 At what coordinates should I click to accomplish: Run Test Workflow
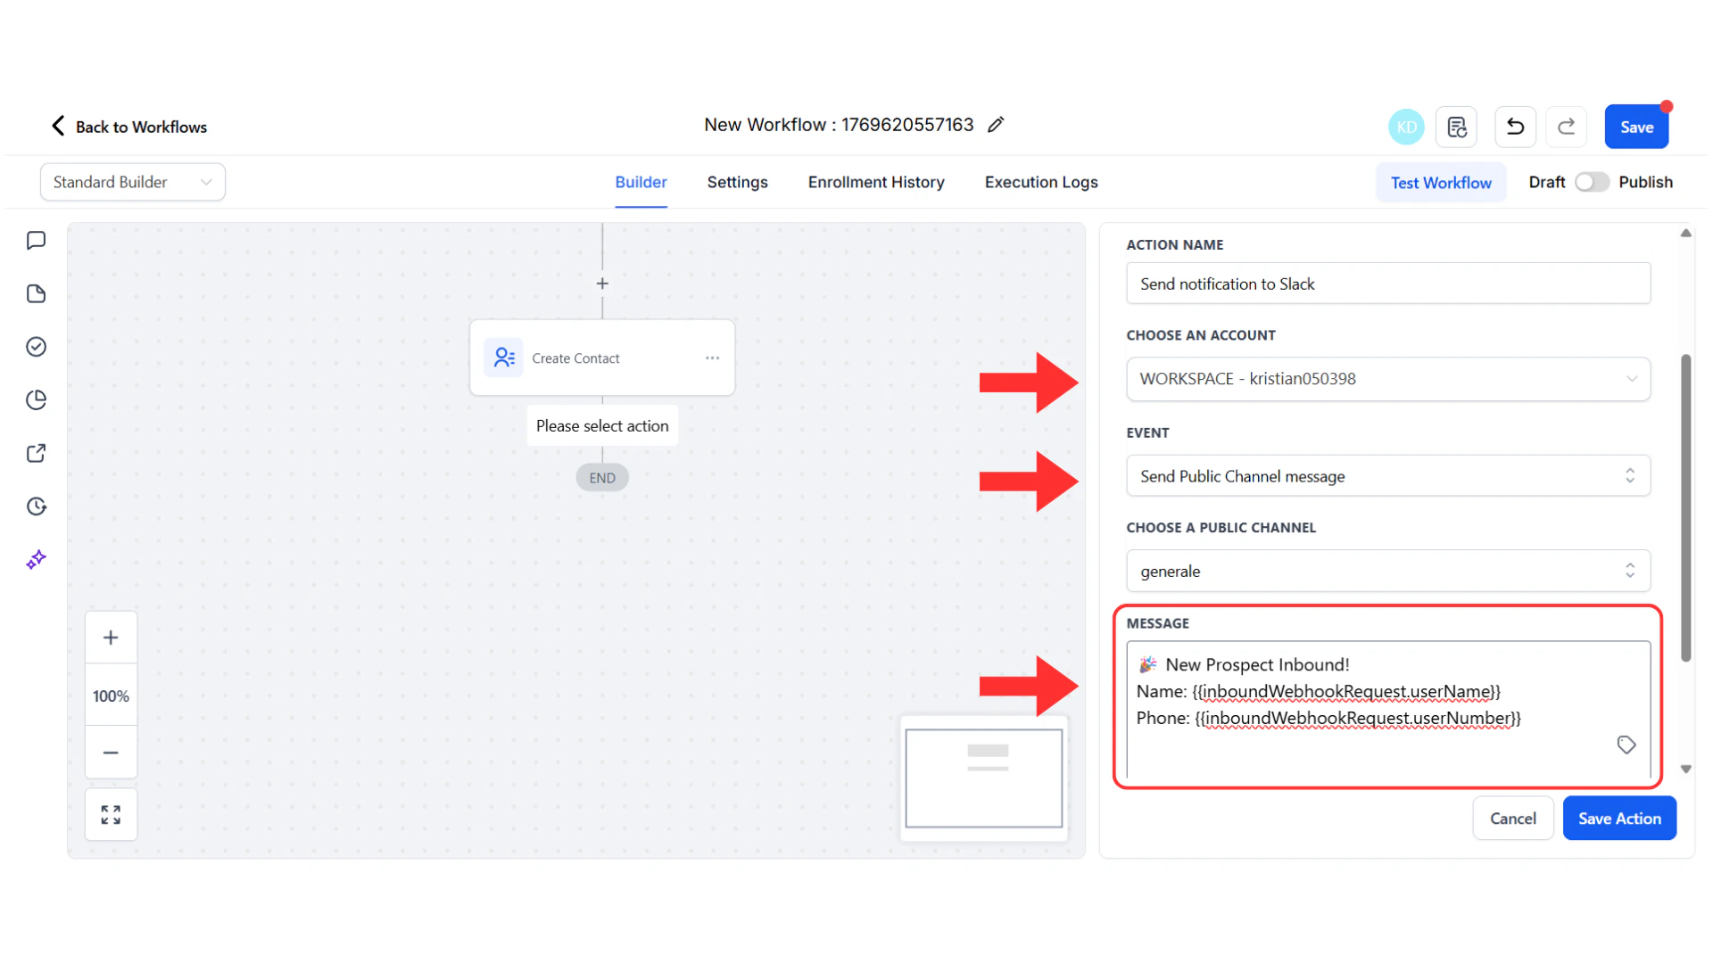[x=1441, y=182]
